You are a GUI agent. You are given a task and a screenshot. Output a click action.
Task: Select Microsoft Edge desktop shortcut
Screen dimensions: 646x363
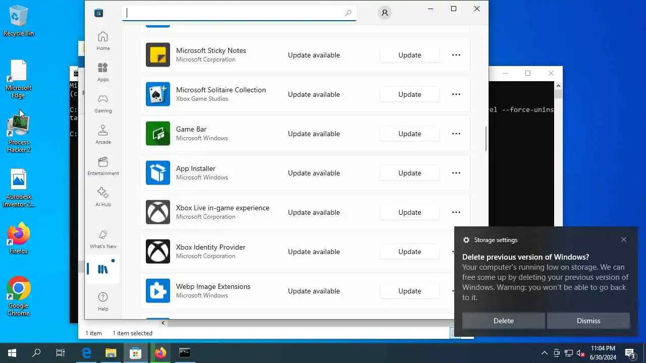click(19, 79)
